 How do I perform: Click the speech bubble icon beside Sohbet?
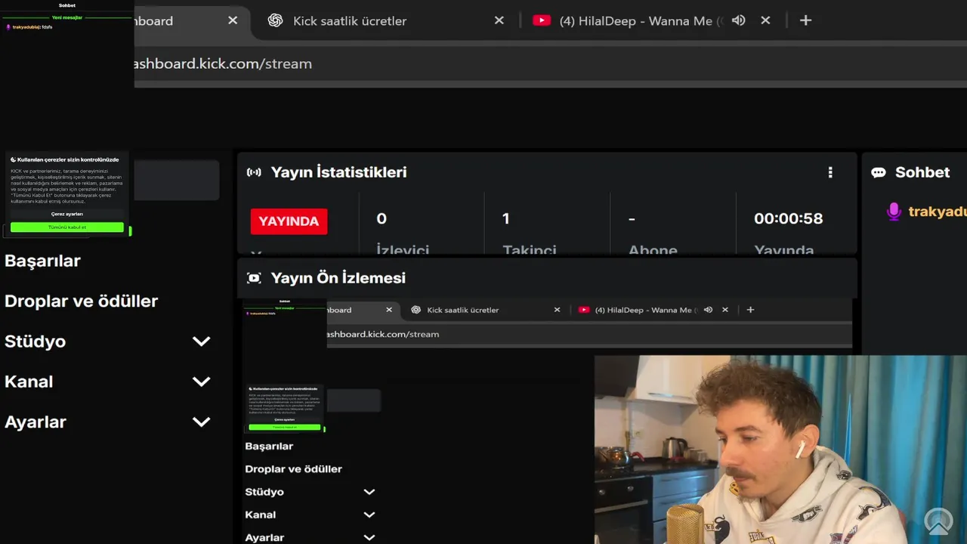[x=879, y=172]
